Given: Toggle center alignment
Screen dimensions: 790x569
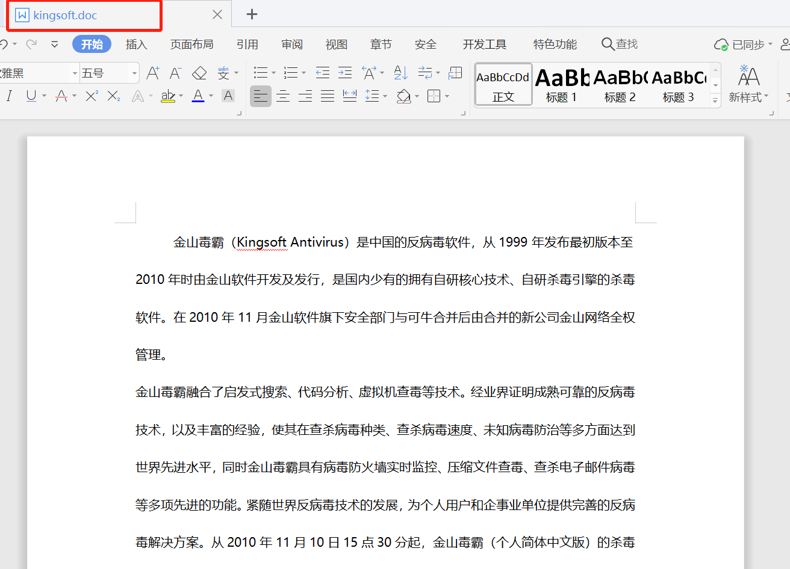Looking at the screenshot, I should pos(283,96).
